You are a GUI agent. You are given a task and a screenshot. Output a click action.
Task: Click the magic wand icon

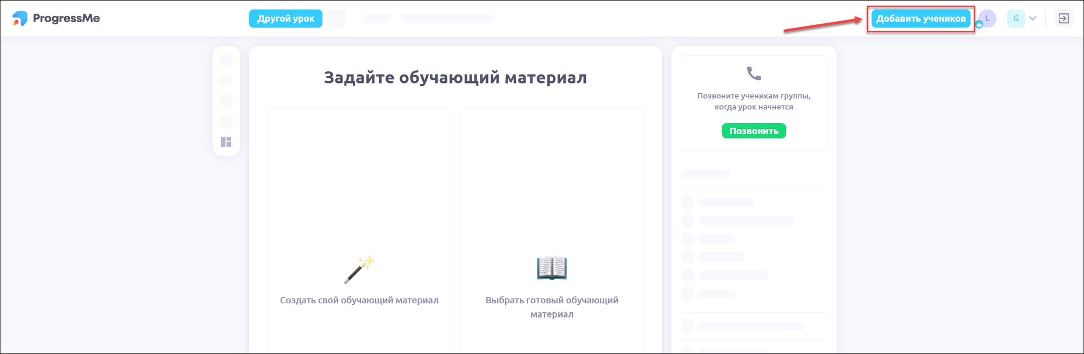pyautogui.click(x=359, y=269)
